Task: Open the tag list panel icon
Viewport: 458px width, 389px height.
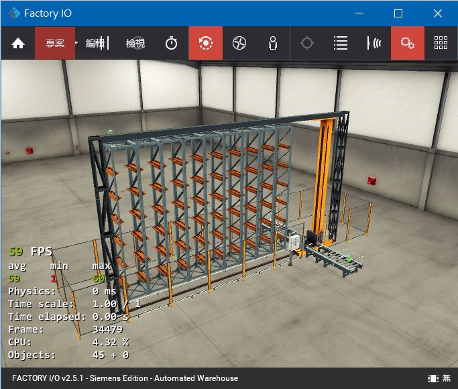Action: (x=341, y=43)
